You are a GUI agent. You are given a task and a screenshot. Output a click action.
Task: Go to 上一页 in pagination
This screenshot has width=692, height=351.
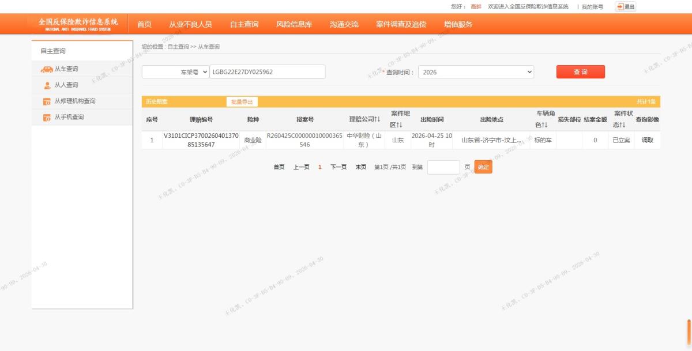[x=301, y=167]
